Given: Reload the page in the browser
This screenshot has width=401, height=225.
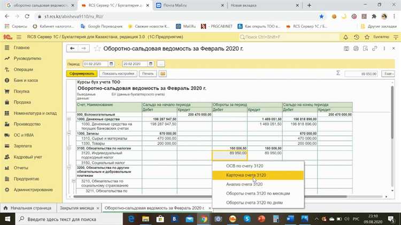Looking at the screenshot, I should (27, 17).
